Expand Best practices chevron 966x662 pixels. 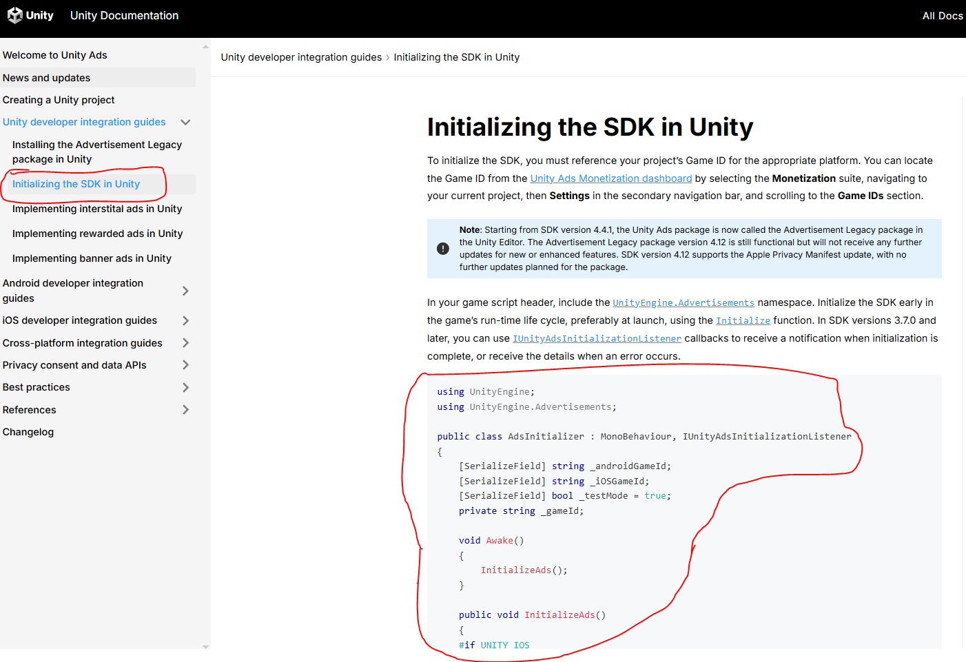[185, 387]
